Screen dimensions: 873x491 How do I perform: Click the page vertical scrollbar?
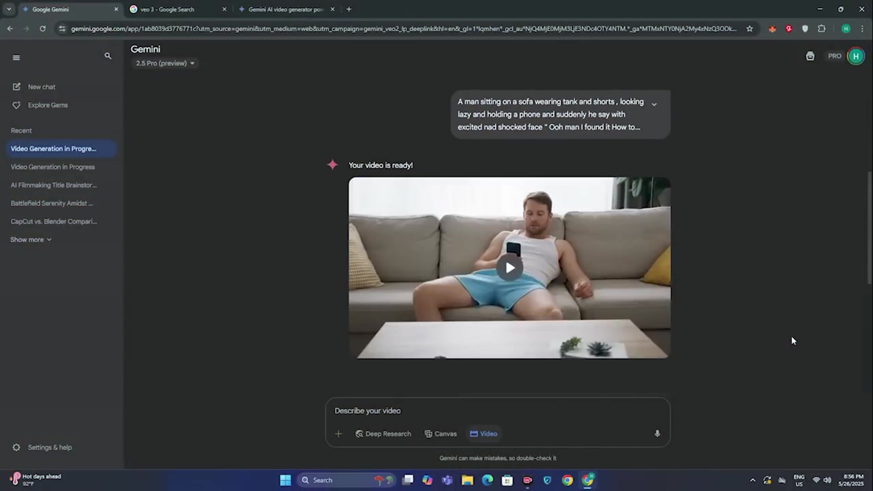(869, 228)
